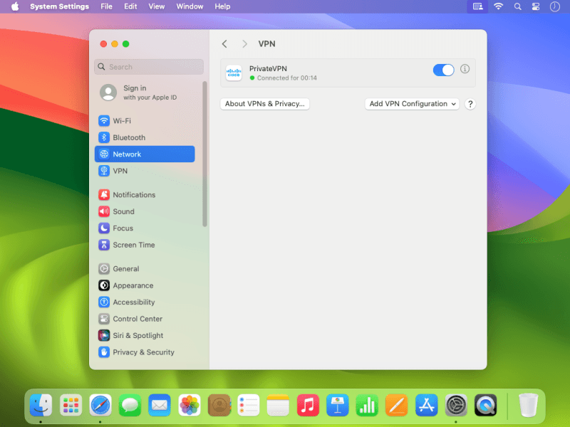Toggle the PrivateVPN connection switch off
The width and height of the screenshot is (570, 427).
[443, 70]
